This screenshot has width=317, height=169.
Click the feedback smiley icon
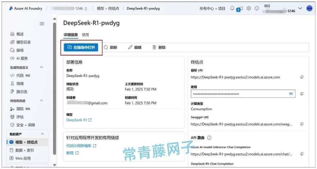tap(257, 8)
